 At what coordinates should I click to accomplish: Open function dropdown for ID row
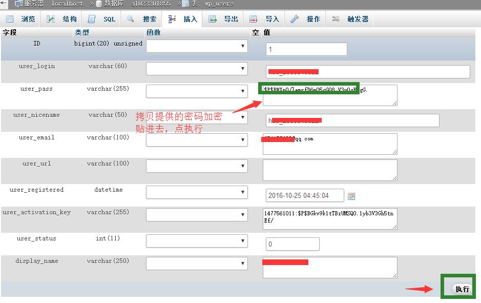[197, 46]
